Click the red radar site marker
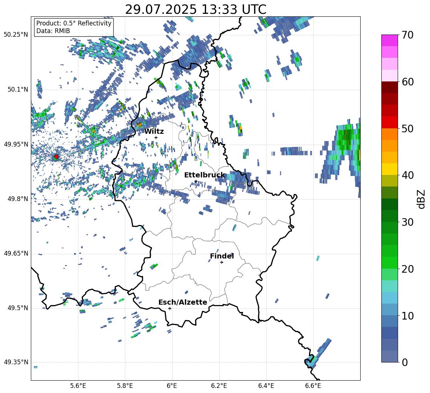This screenshot has width=430, height=393. (56, 157)
